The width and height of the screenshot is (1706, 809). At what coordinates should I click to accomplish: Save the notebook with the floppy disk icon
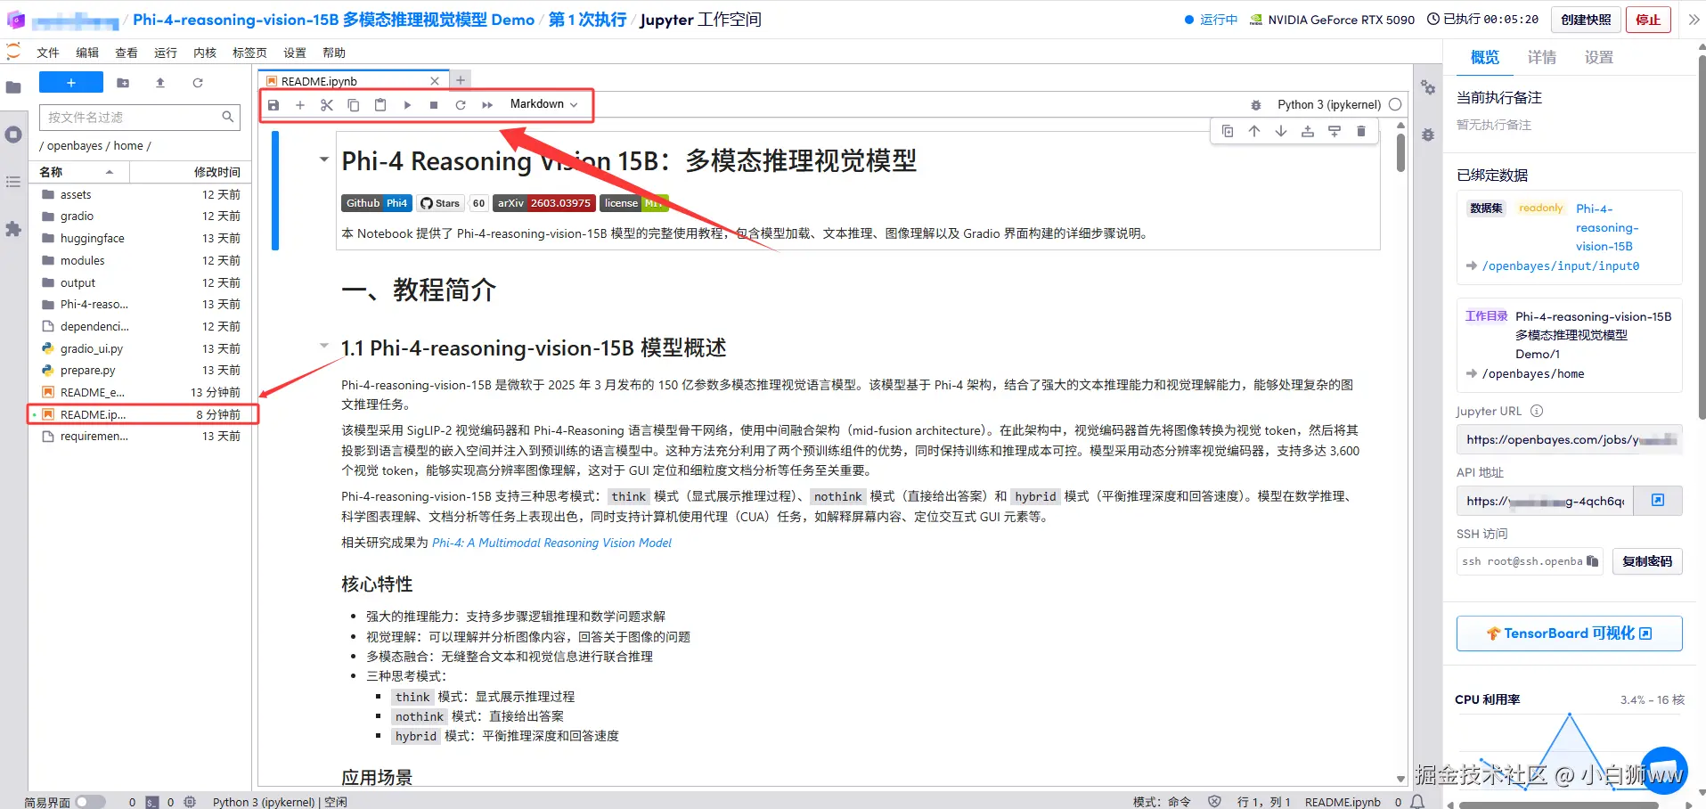coord(273,105)
